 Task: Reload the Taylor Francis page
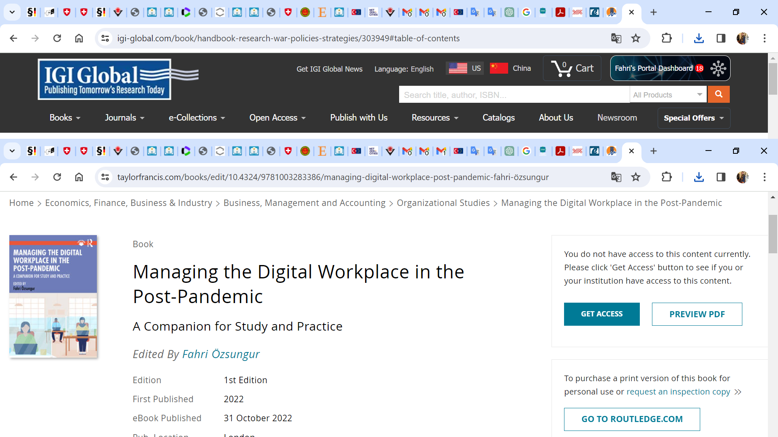57,177
